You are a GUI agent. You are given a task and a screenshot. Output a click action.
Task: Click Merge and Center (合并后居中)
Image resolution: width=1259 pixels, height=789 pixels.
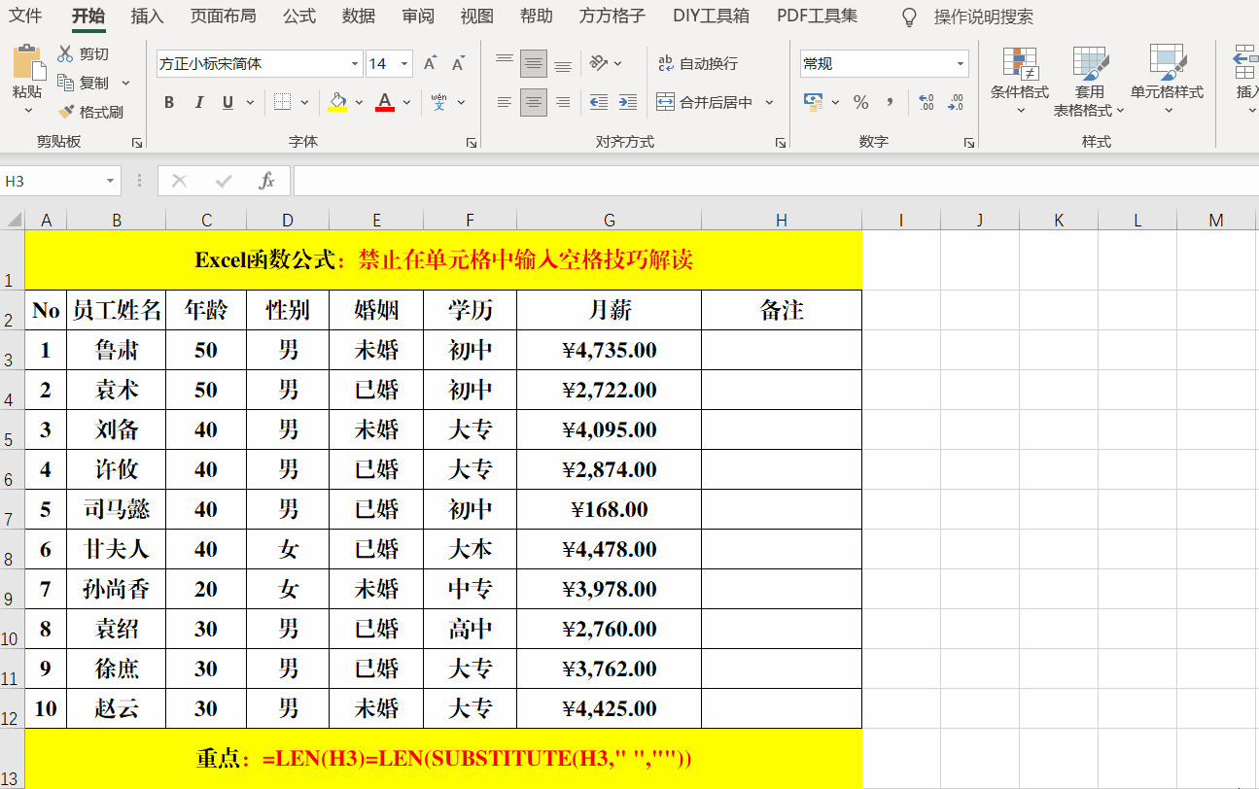pos(705,102)
